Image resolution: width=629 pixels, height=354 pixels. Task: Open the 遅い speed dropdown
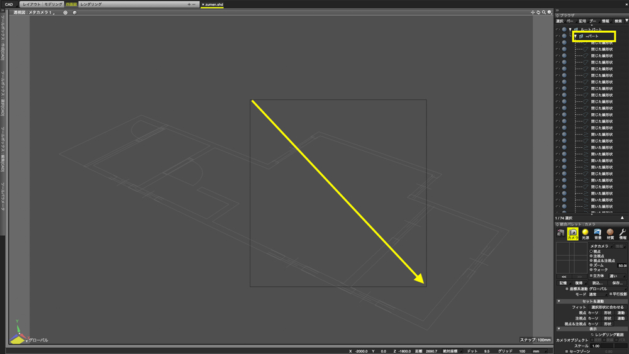pos(617,276)
